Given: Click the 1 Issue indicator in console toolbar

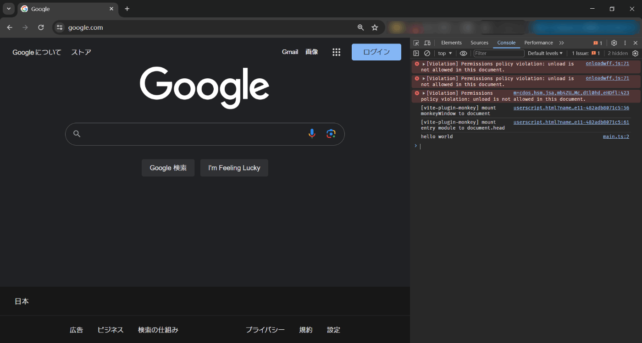Looking at the screenshot, I should 586,53.
